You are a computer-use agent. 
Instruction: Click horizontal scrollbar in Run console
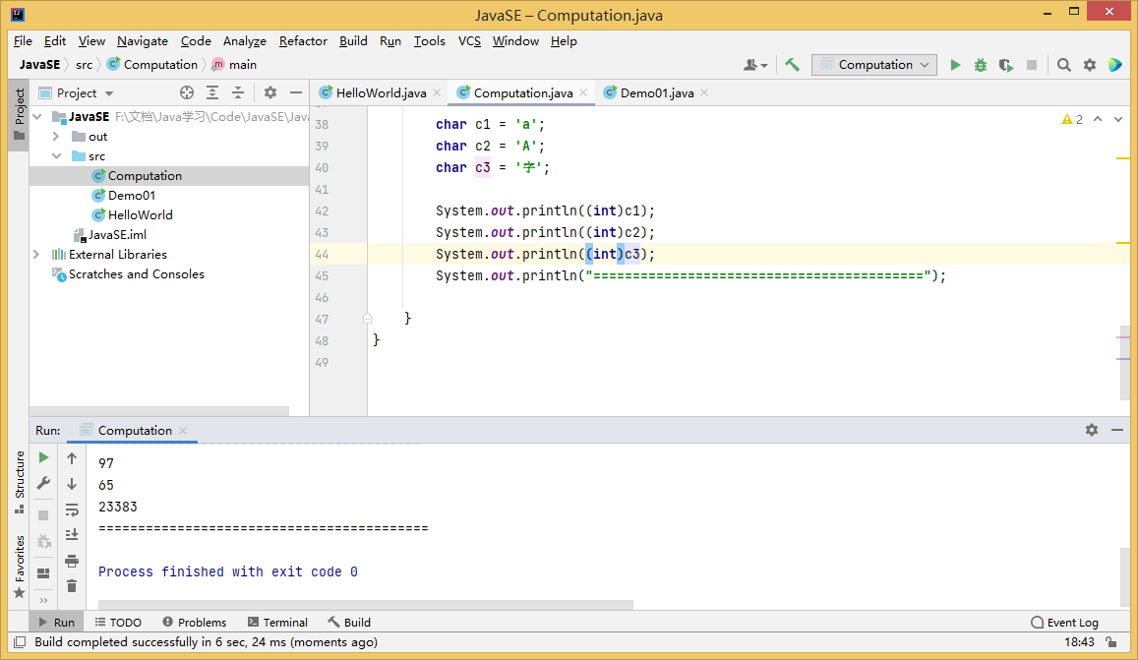366,604
